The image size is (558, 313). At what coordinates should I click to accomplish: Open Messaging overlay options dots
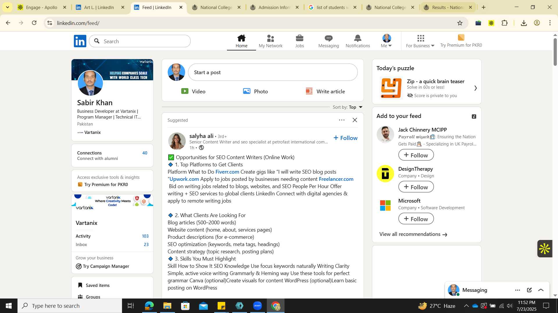pos(518,290)
